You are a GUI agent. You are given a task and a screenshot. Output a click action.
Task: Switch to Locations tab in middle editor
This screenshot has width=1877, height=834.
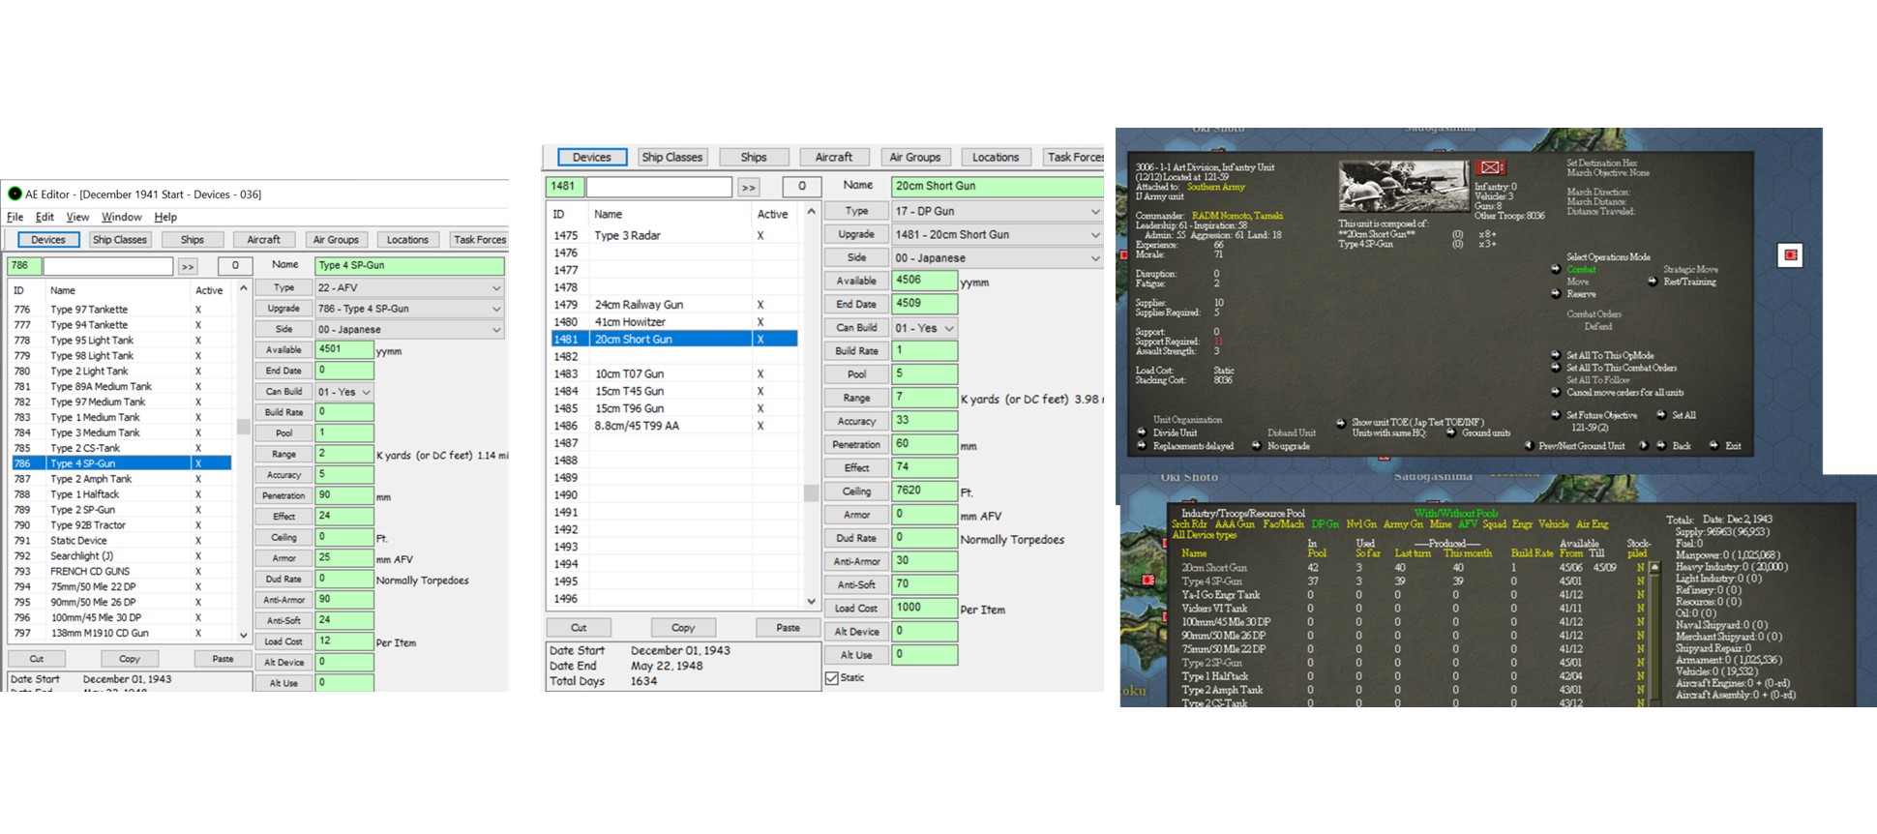pyautogui.click(x=996, y=157)
